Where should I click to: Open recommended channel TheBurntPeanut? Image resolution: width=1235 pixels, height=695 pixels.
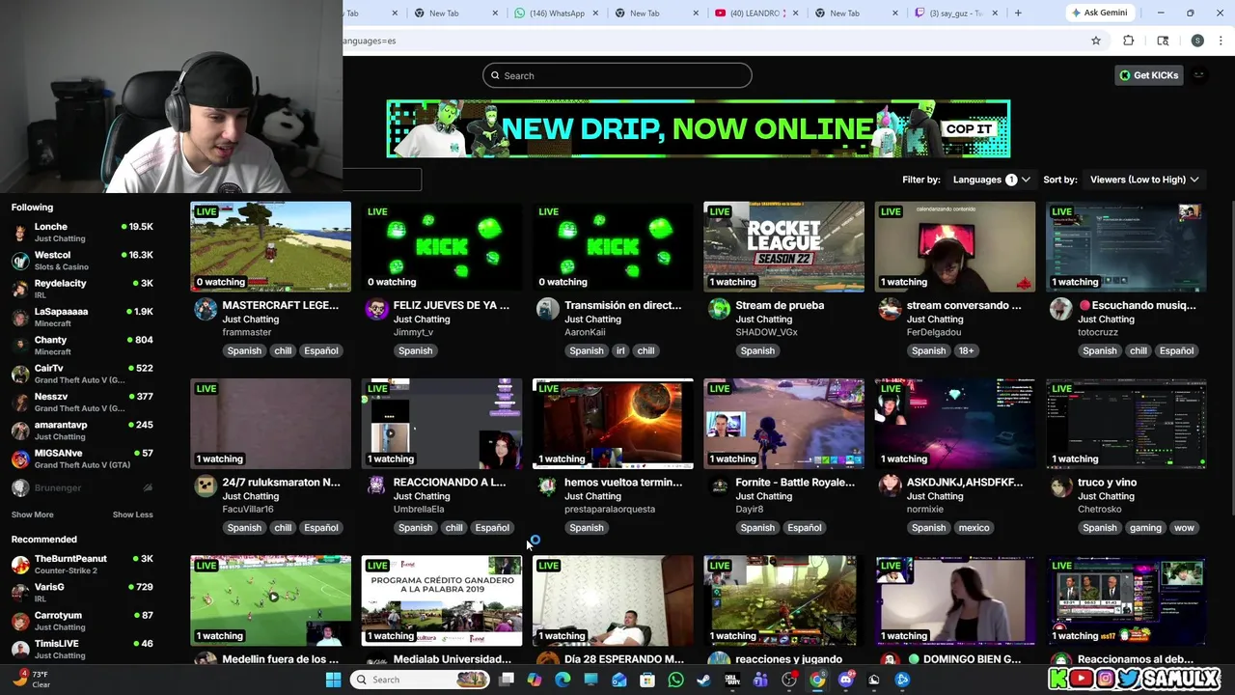pos(82,565)
